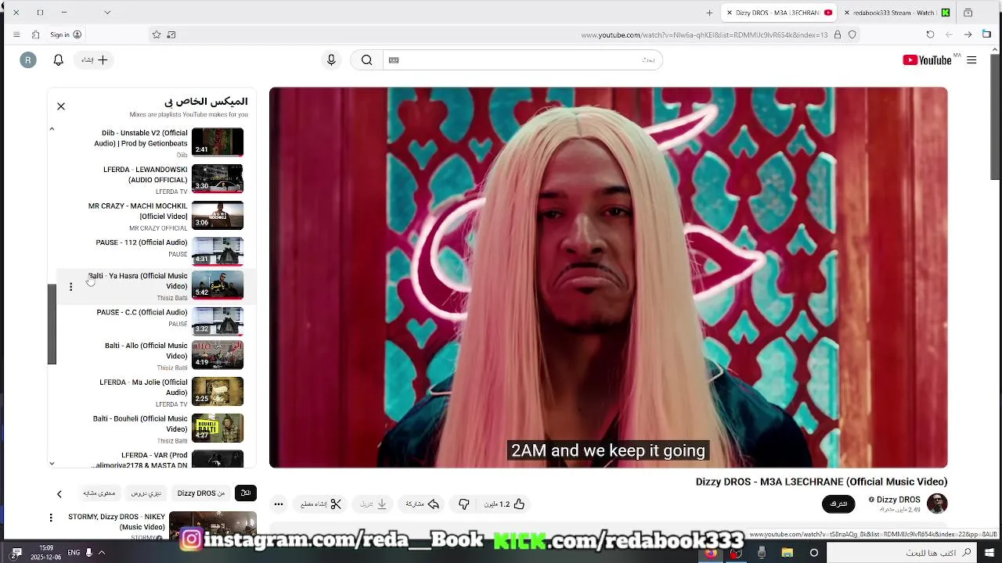This screenshot has width=1002, height=563.
Task: Show hidden system tray icons chevron
Action: (x=101, y=552)
